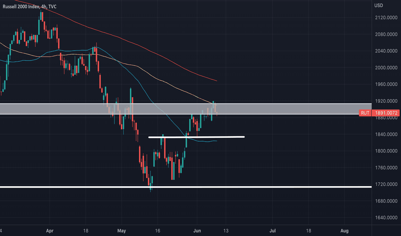Click the 1760.0000 price axis label

pos(386,168)
